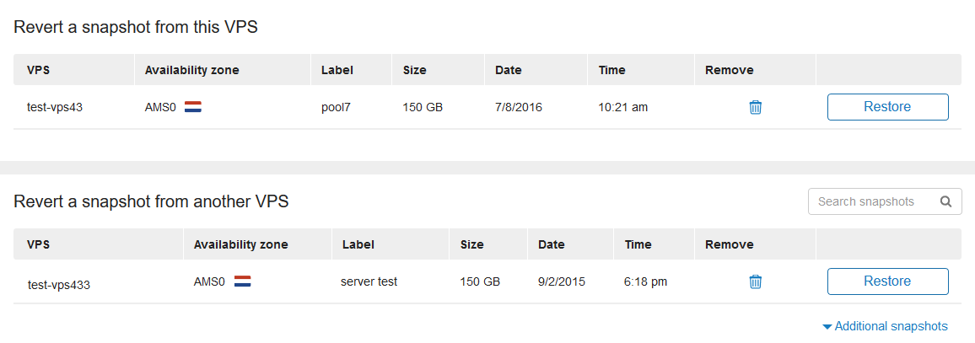Click the Label header in second table
975x343 pixels.
[358, 245]
